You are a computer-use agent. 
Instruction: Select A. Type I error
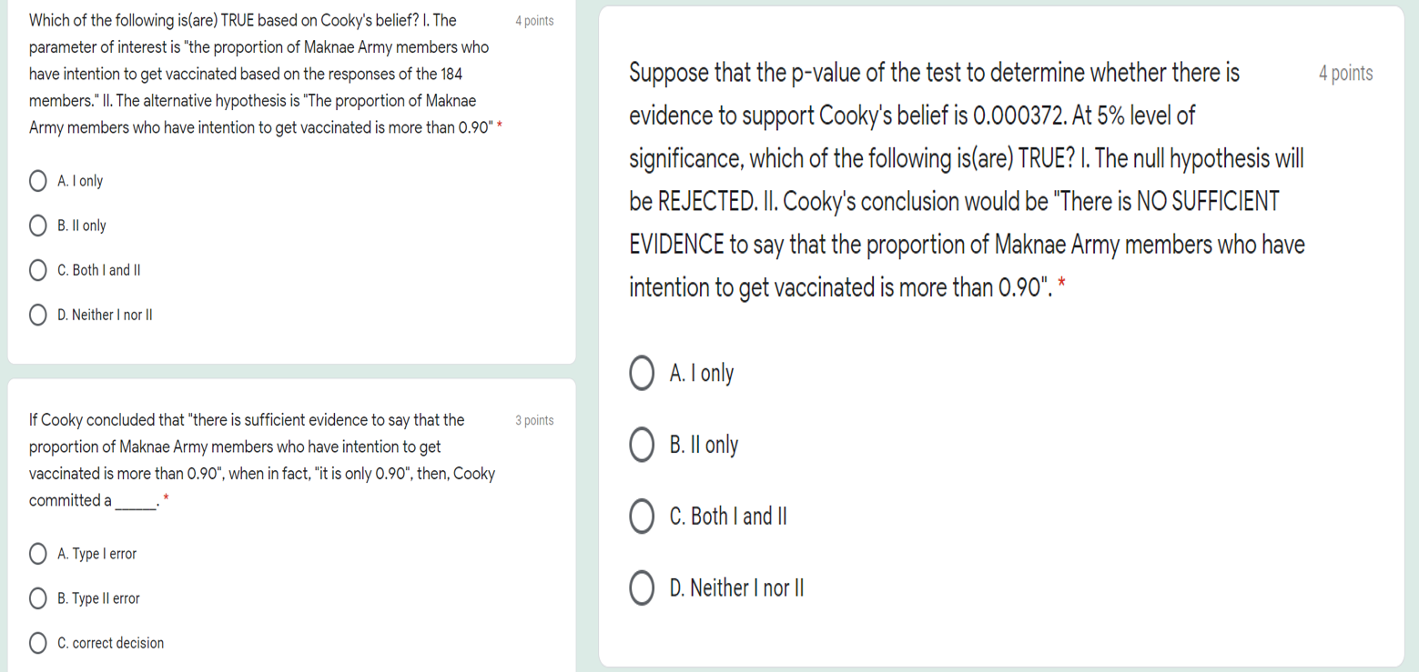point(37,553)
